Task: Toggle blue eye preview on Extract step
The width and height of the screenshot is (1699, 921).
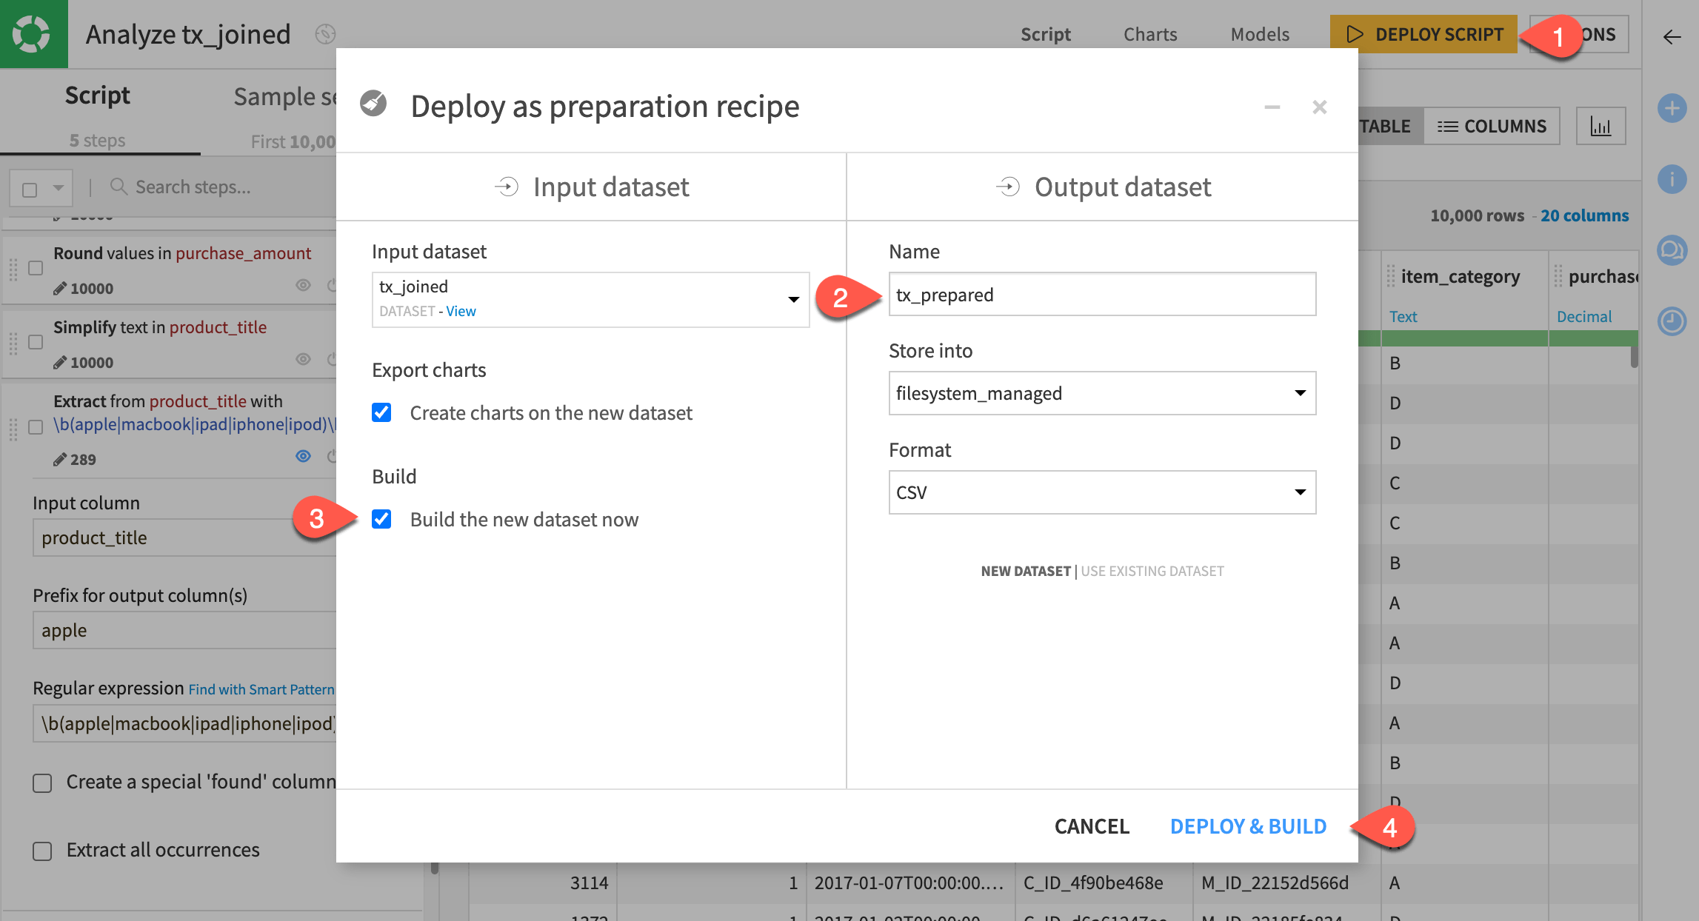Action: pos(303,456)
